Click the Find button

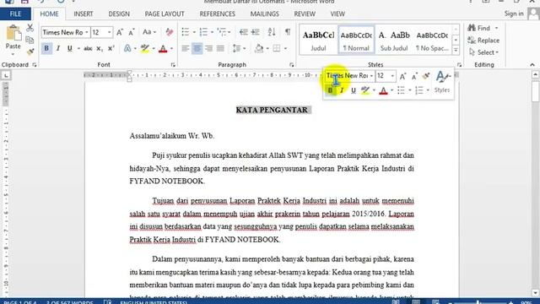click(479, 28)
